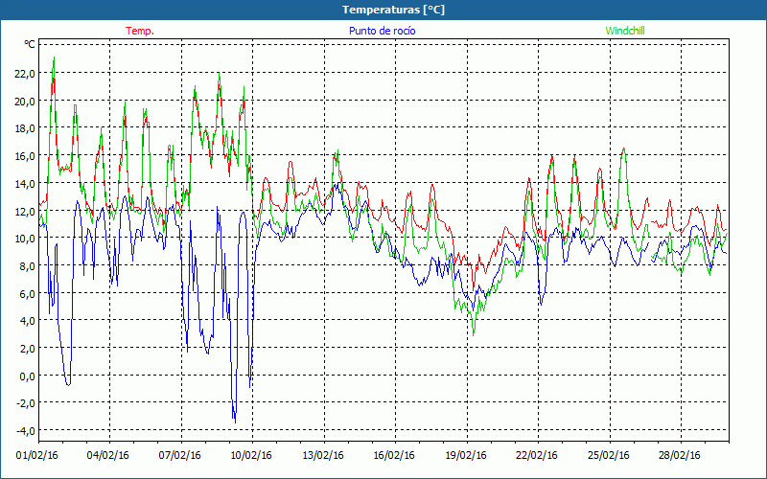
Task: Click the 19/02/16 date label
Action: point(465,456)
